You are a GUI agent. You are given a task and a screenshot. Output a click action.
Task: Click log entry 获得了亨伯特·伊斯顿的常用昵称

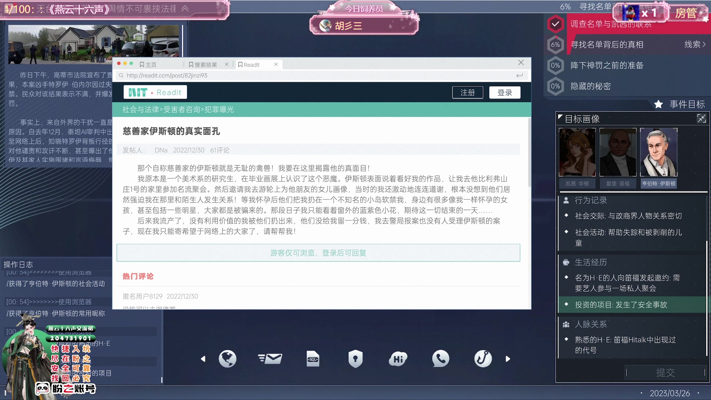[56, 314]
